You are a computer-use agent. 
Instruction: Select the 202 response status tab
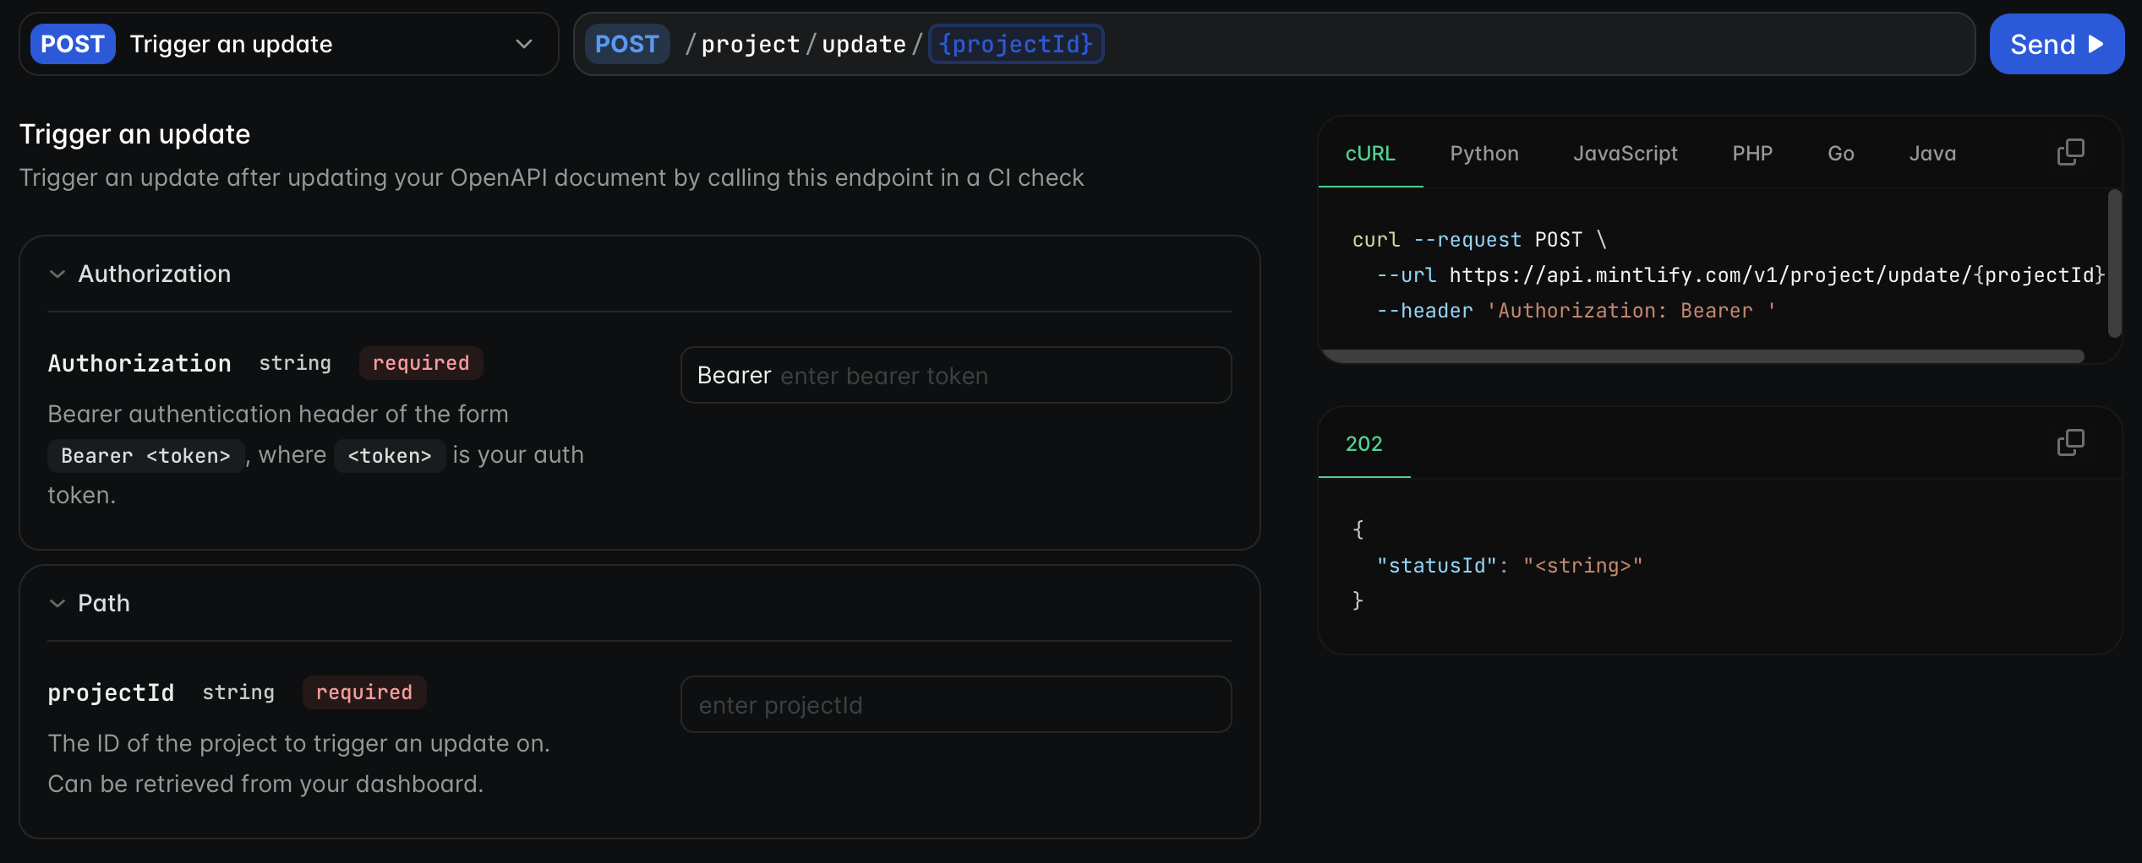point(1363,443)
